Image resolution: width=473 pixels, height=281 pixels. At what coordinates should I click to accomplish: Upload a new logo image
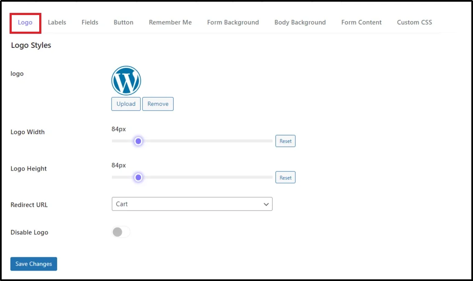point(126,104)
